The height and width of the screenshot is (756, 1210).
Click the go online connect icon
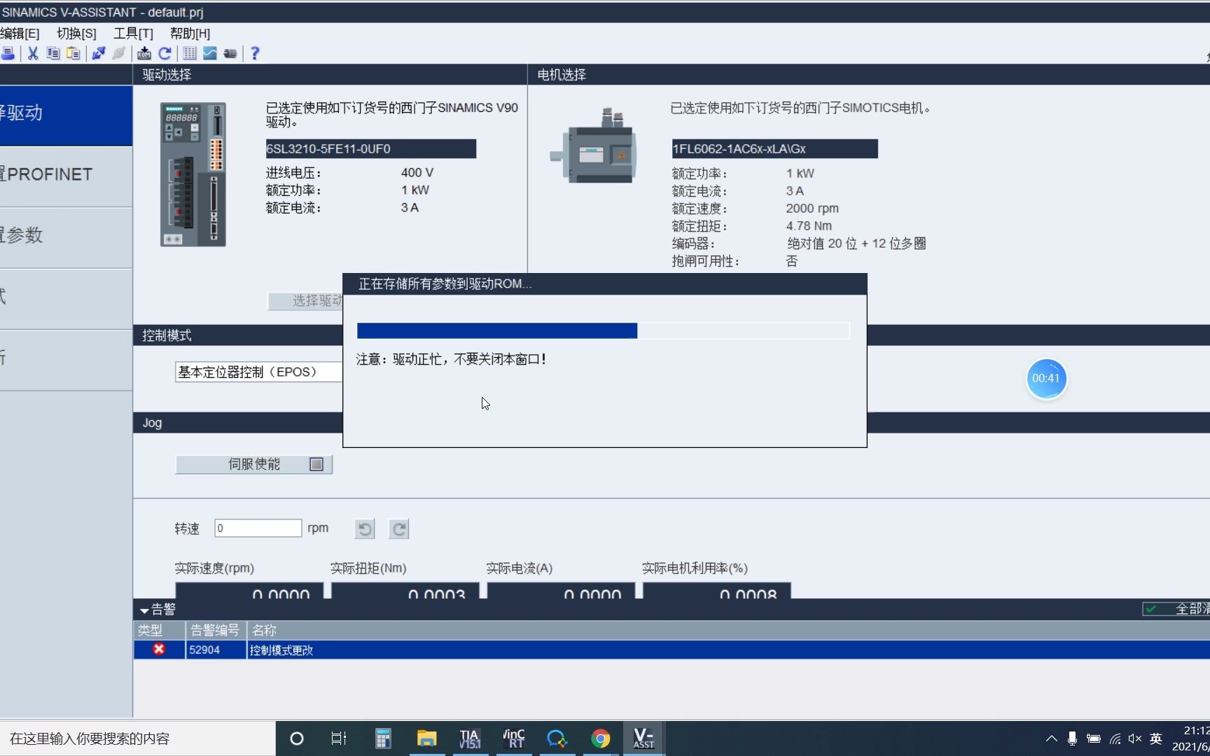(99, 53)
